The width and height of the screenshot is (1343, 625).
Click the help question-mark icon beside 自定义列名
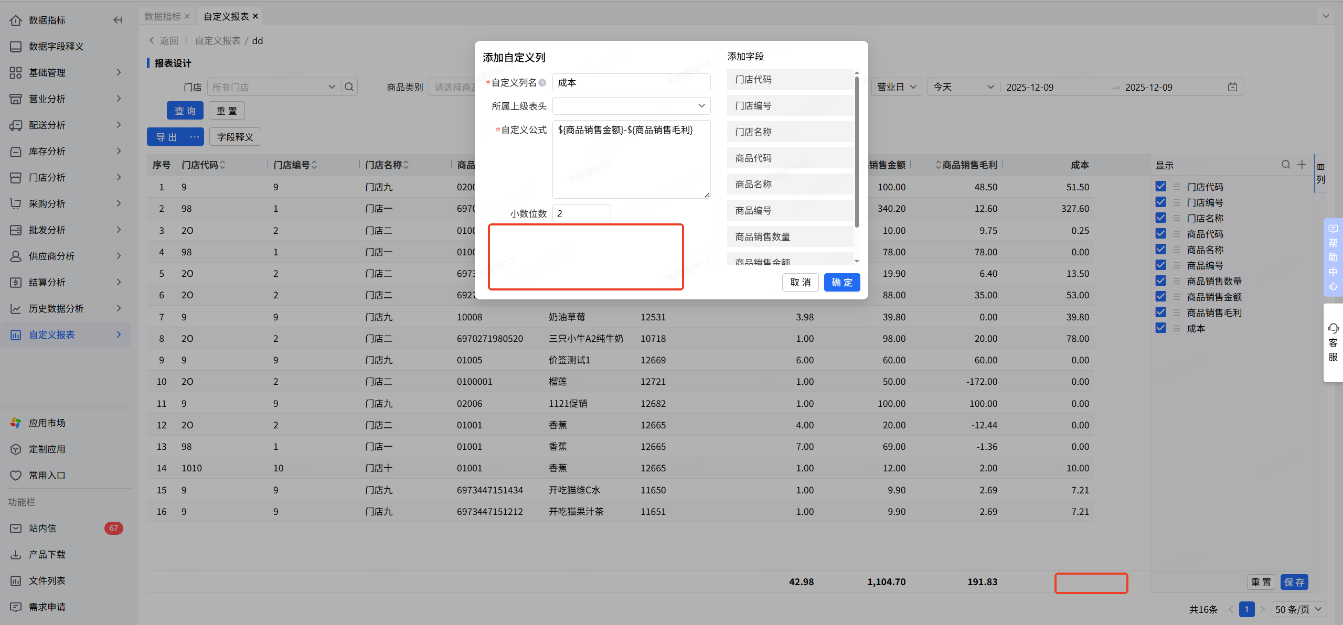(542, 83)
